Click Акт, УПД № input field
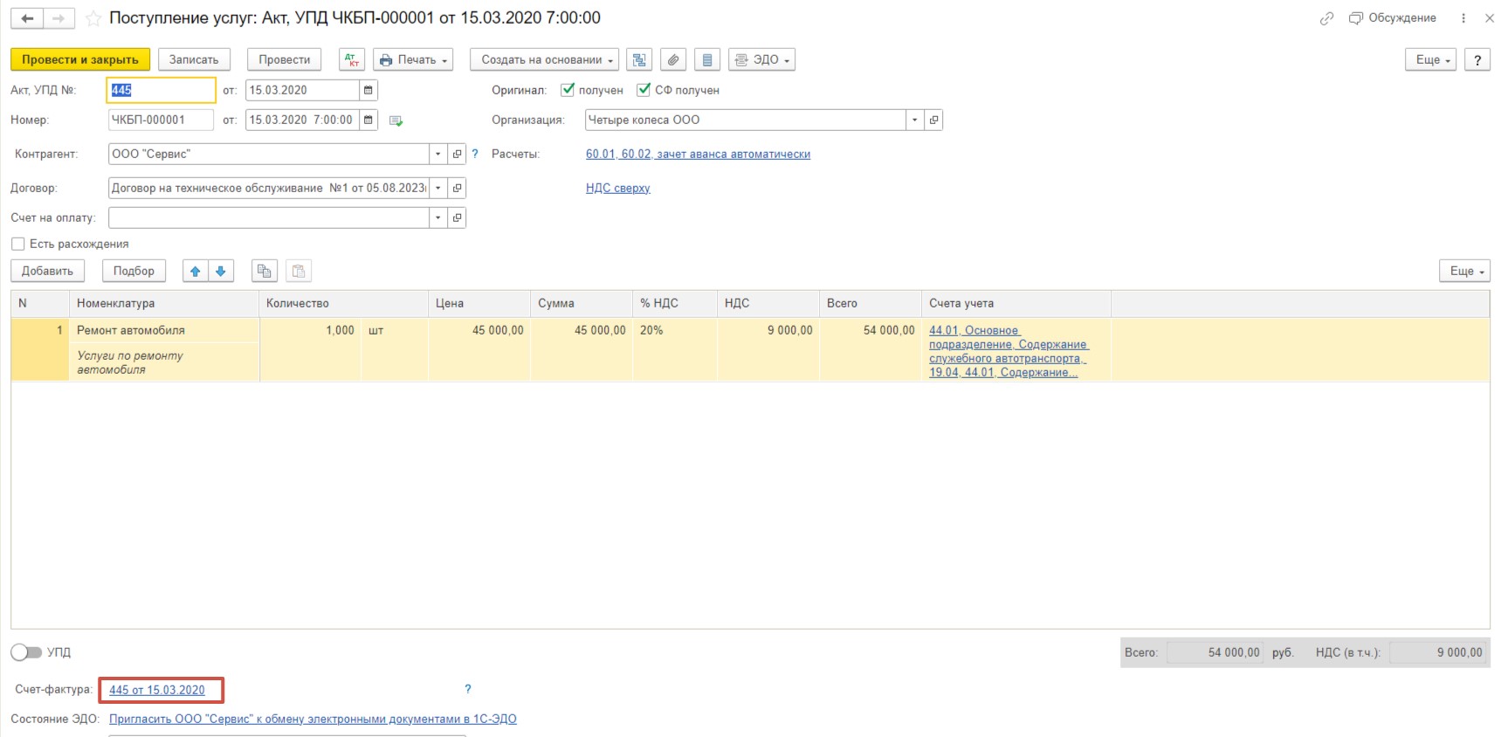 coord(162,90)
